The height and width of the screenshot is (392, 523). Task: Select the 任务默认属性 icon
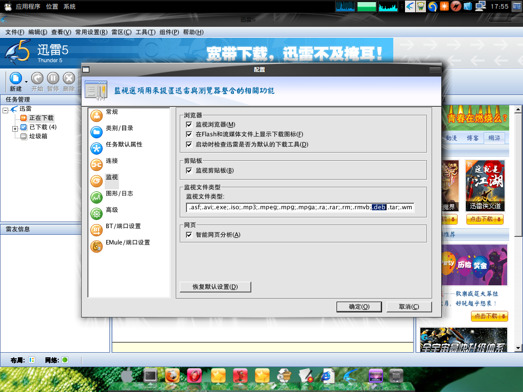click(x=97, y=149)
